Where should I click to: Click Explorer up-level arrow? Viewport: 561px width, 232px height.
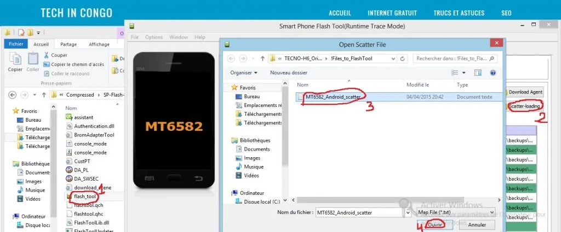click(x=44, y=95)
